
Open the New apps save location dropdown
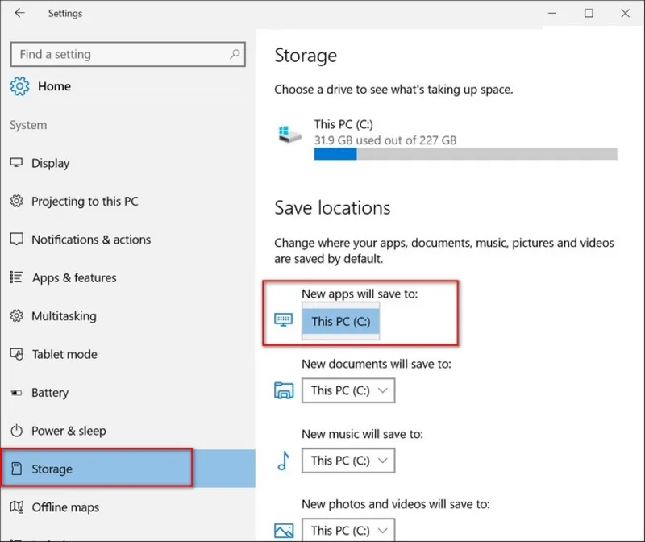tap(340, 321)
